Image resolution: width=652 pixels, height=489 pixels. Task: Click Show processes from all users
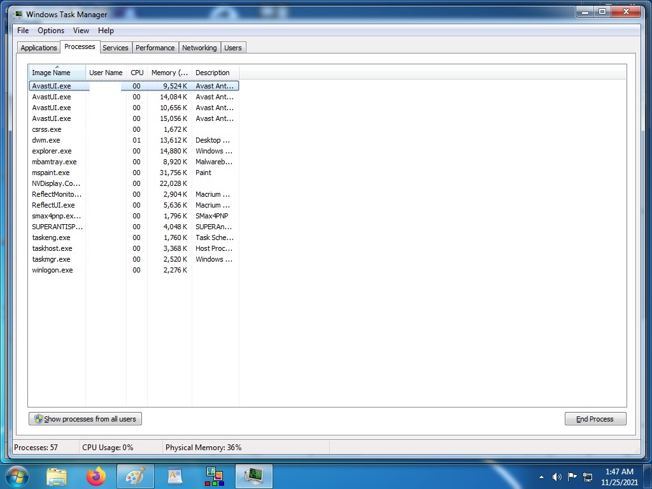(85, 419)
